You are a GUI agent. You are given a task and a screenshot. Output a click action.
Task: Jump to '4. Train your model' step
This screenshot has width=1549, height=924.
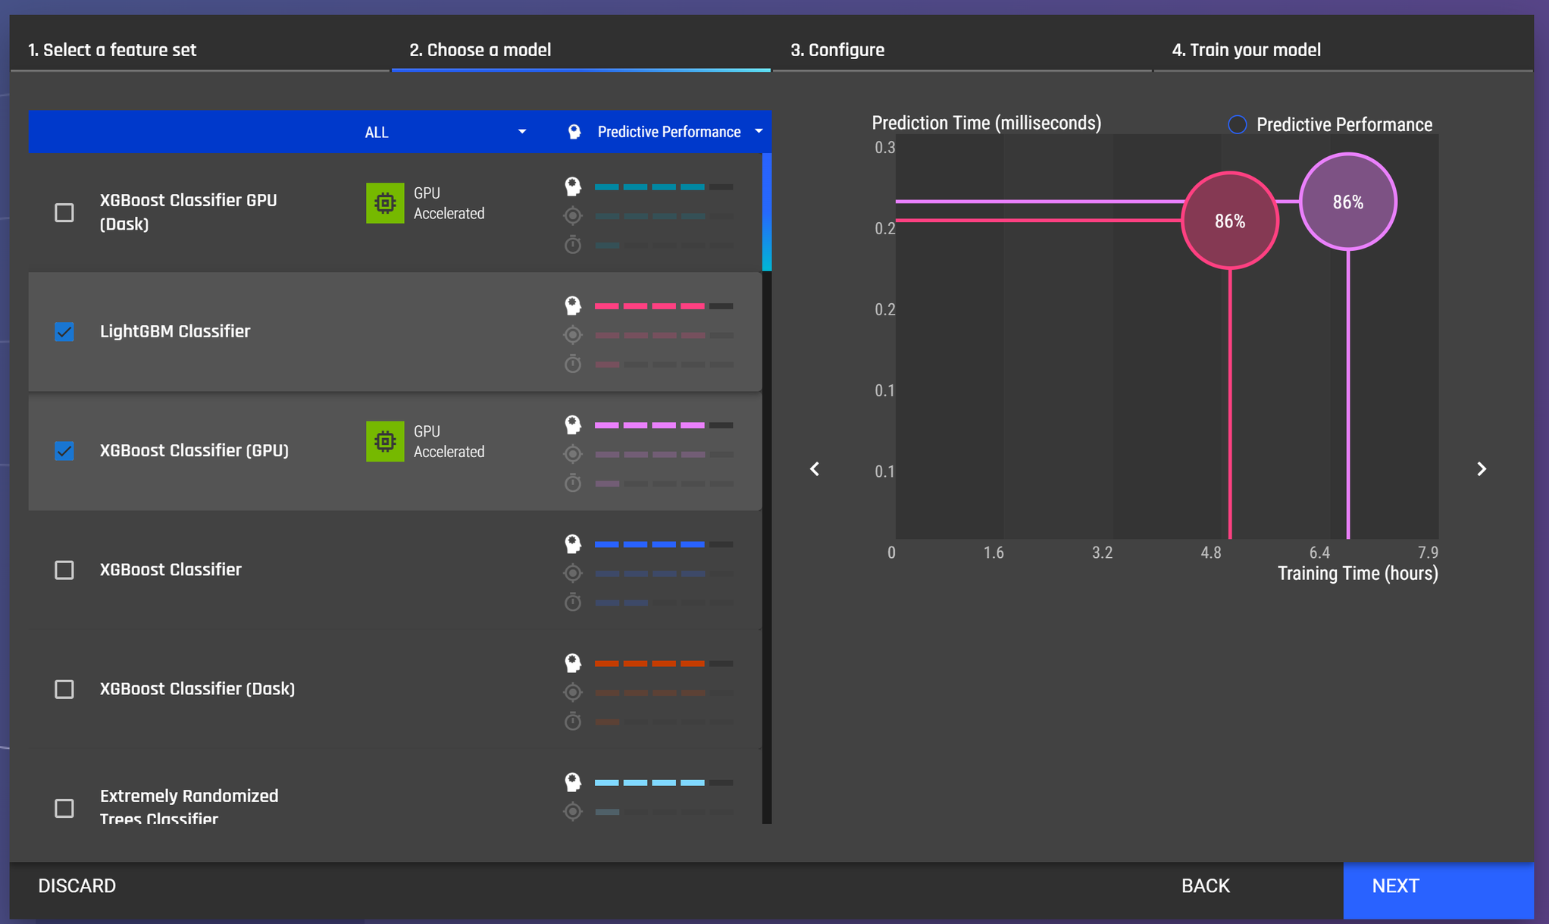pyautogui.click(x=1247, y=50)
